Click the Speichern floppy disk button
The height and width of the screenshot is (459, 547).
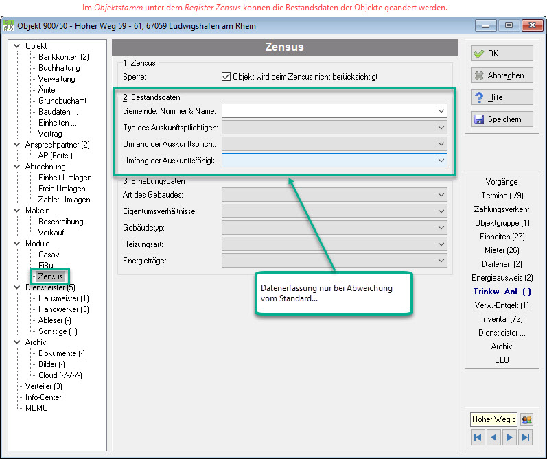click(502, 119)
